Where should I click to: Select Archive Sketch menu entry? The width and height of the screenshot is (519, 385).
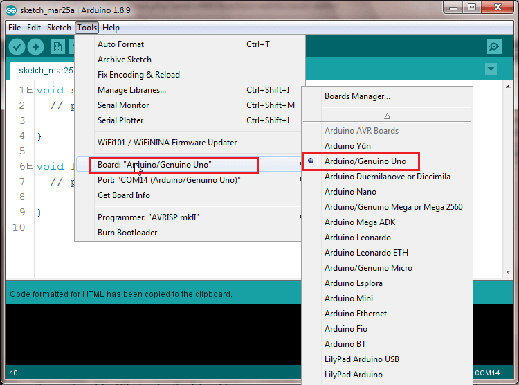coord(190,60)
